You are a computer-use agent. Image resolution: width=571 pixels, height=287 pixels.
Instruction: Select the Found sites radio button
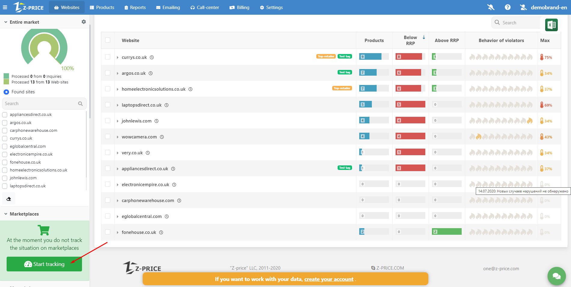tap(6, 92)
